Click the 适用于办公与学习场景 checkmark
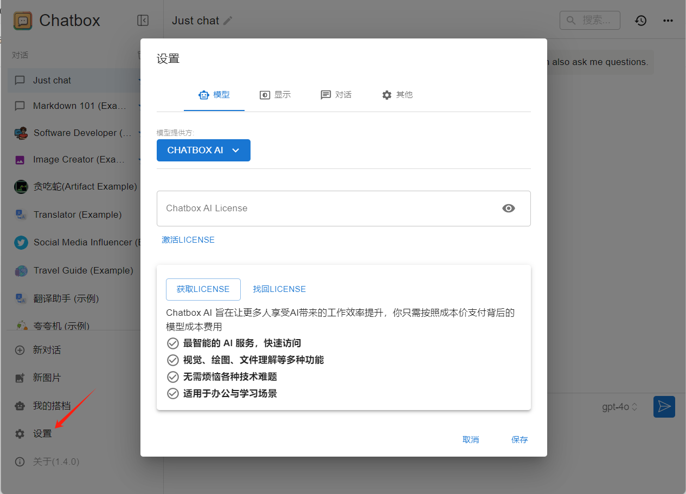686x494 pixels. pos(172,393)
